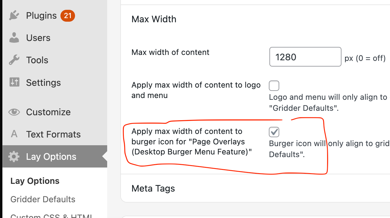This screenshot has width=390, height=218.
Task: Click the Meta Tags section heading
Action: tap(153, 188)
